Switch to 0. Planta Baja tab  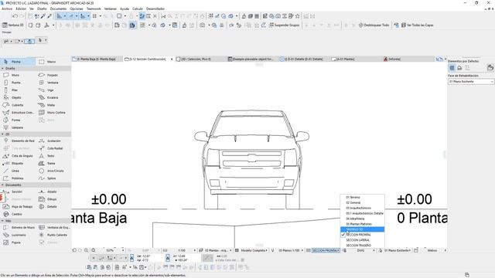[x=97, y=59]
